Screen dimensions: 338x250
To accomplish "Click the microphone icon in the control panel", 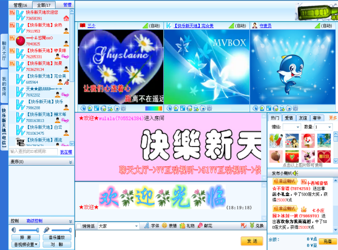I will 46,230.
